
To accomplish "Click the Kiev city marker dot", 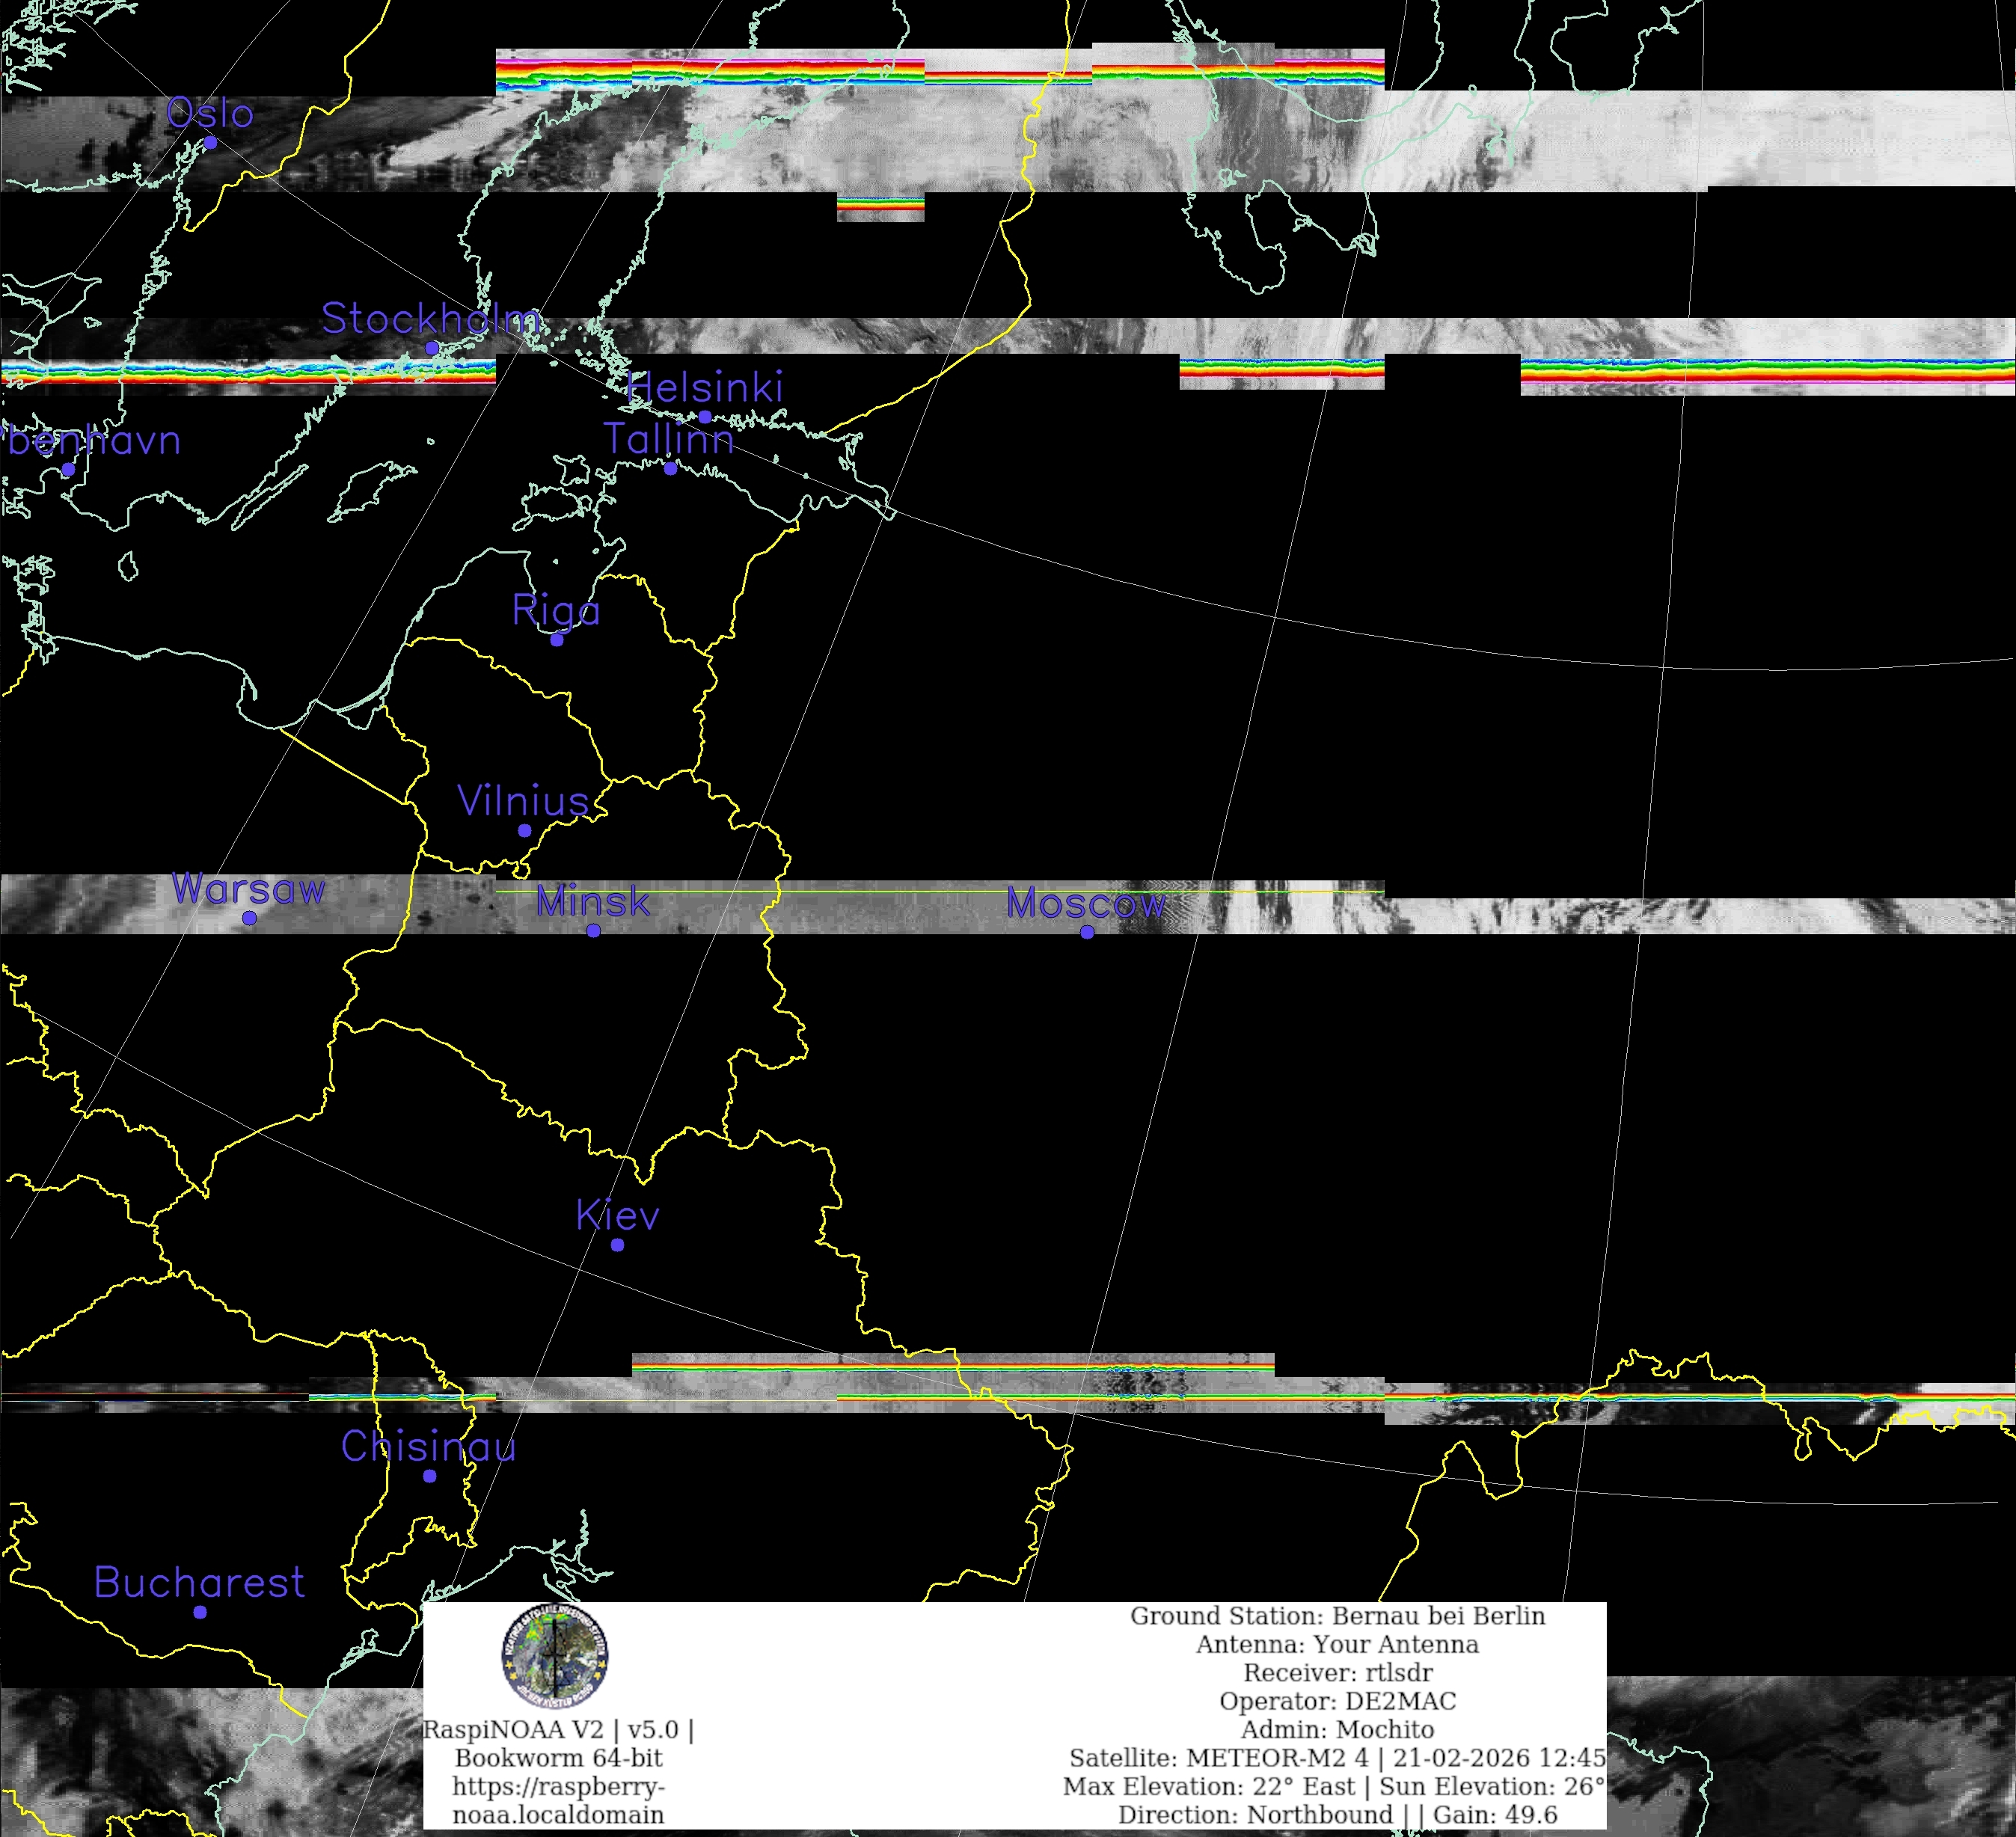I will point(617,1245).
